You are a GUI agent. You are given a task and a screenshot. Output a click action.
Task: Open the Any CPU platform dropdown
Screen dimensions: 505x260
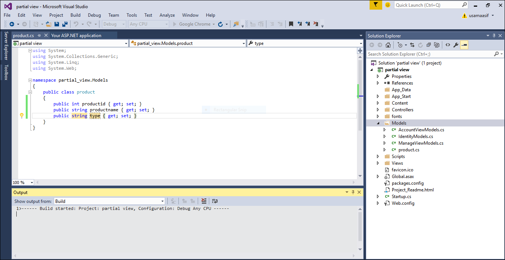pyautogui.click(x=149, y=24)
